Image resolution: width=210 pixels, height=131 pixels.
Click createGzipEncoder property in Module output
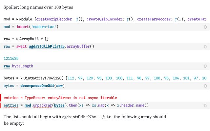[104, 19]
